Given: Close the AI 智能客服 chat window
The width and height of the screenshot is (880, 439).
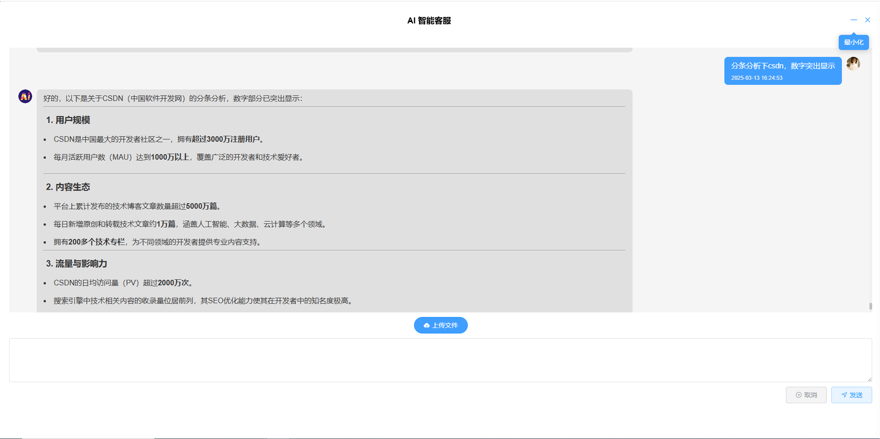Looking at the screenshot, I should click(x=868, y=20).
